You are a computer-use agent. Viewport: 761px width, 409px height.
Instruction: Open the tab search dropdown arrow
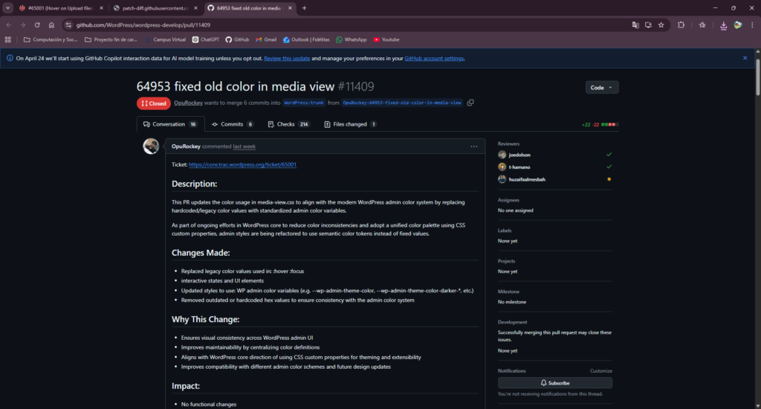point(7,7)
